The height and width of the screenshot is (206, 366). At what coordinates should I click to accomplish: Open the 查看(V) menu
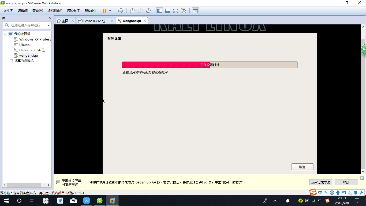click(x=38, y=11)
